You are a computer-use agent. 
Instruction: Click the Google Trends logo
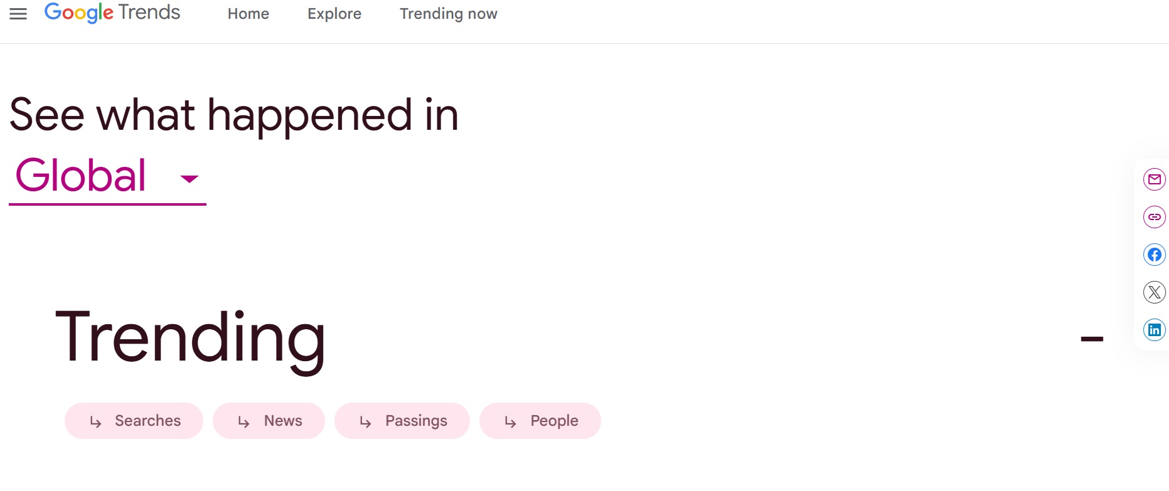[x=112, y=13]
